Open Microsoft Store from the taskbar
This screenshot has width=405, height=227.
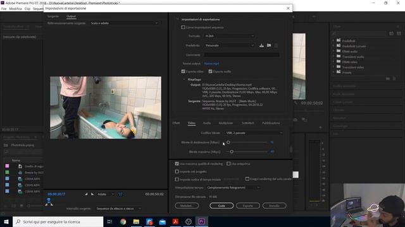pyautogui.click(x=149, y=221)
